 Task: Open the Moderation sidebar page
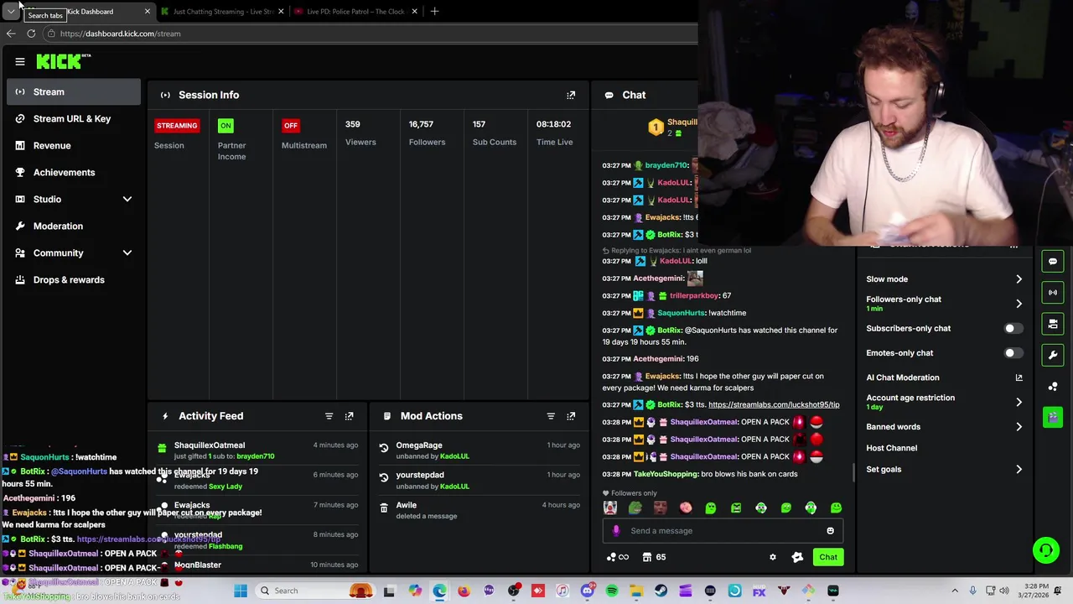pos(74,226)
